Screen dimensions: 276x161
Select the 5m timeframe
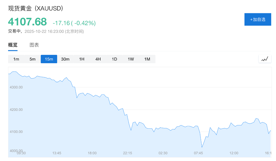coord(32,59)
